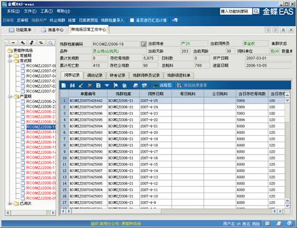This screenshot has height=228, width=297.
Task: Click the flag icon in records toolbar
Action: [115, 85]
